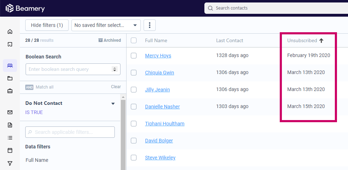Click the AND match badge
This screenshot has width=348, height=170.
pyautogui.click(x=29, y=87)
